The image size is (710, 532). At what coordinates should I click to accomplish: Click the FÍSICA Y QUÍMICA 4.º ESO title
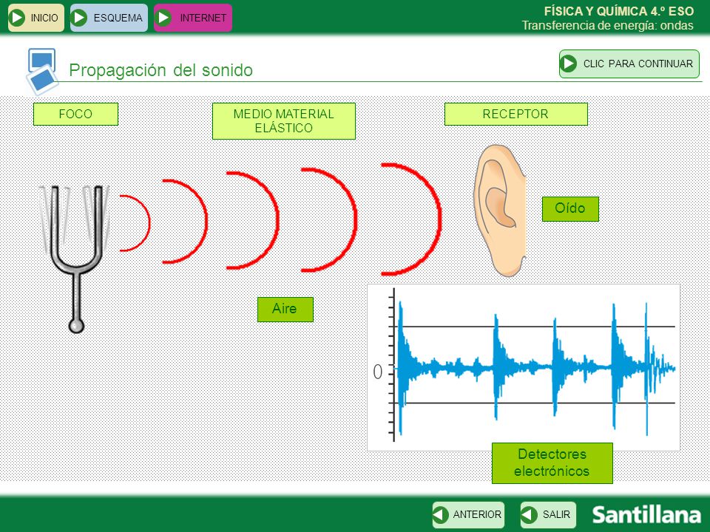point(618,11)
